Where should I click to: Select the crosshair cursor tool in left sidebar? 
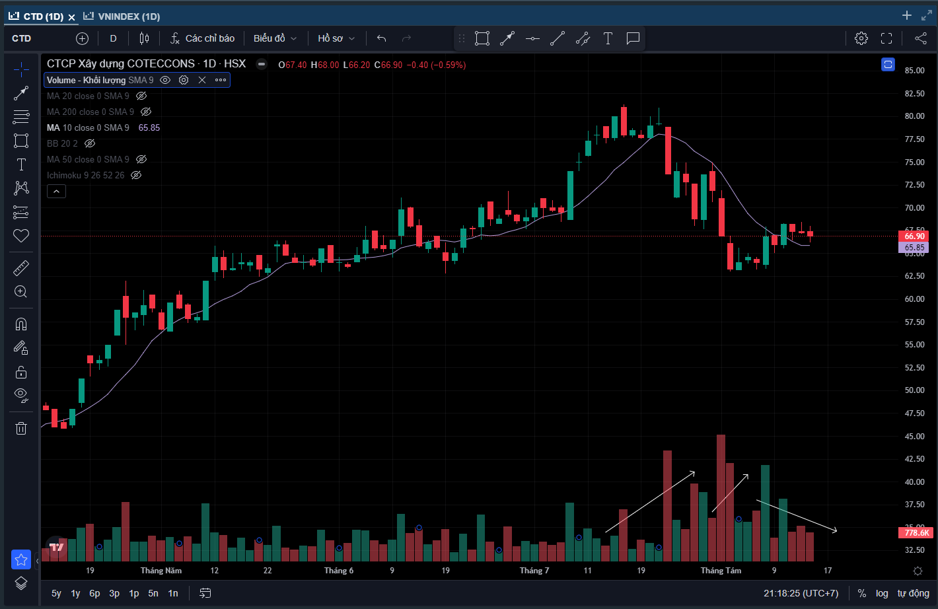[x=21, y=69]
